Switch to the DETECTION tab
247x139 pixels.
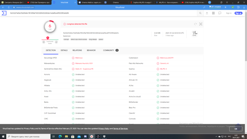[x=51, y=50]
